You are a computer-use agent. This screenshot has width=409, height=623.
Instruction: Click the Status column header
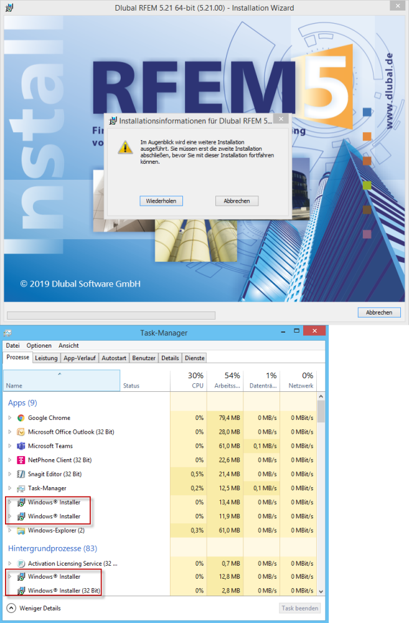tap(145, 381)
